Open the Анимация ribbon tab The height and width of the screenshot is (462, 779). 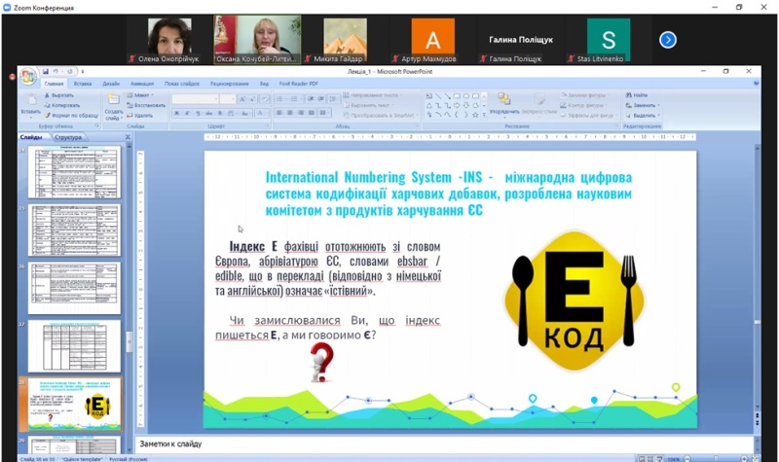point(142,84)
